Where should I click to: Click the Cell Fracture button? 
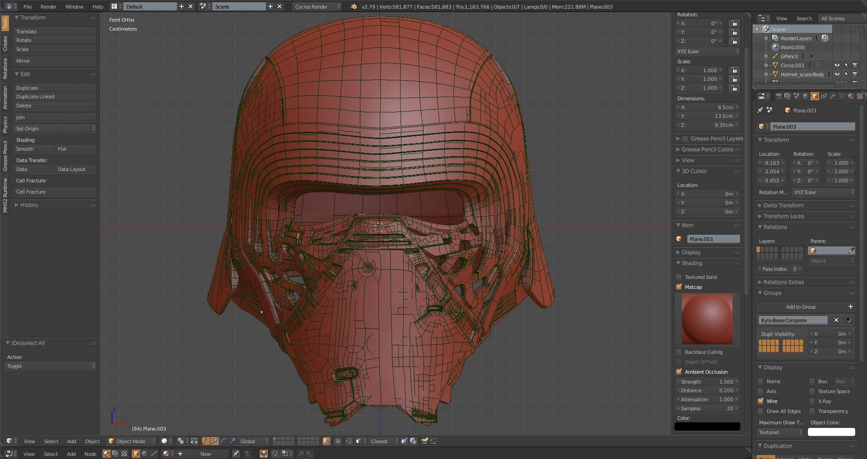coord(55,192)
